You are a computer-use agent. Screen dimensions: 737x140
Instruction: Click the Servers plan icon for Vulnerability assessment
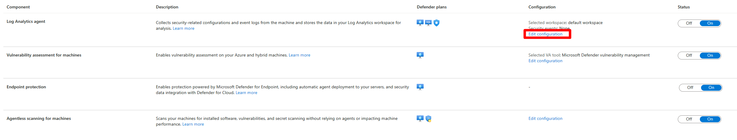click(420, 55)
